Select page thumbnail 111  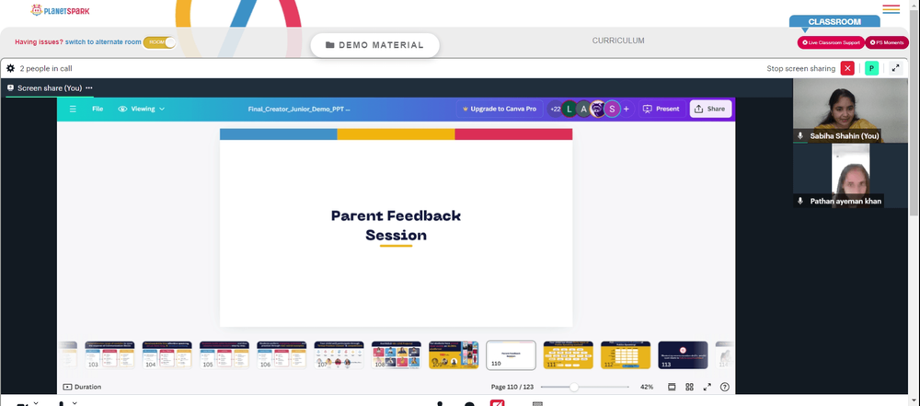[568, 354]
